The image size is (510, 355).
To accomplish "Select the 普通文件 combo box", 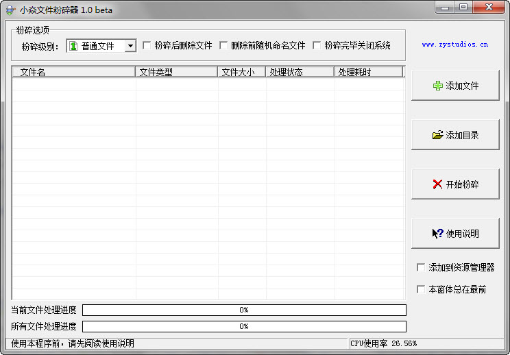I will click(101, 46).
